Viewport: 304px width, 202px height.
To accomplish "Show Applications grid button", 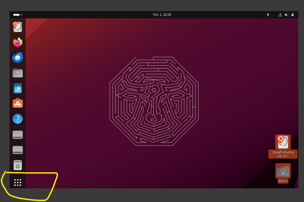I will 18,182.
